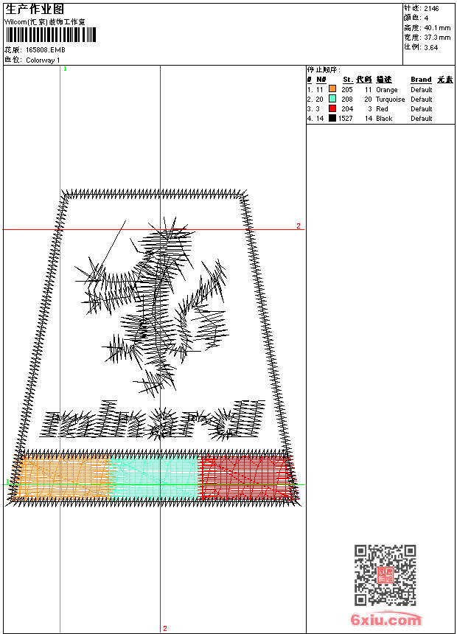The width and height of the screenshot is (457, 634).
Task: Click the Black color swatch in the list
Action: [x=332, y=118]
